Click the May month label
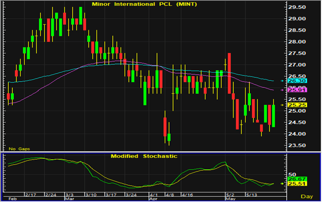The height and width of the screenshot is (202, 322). coord(230,198)
